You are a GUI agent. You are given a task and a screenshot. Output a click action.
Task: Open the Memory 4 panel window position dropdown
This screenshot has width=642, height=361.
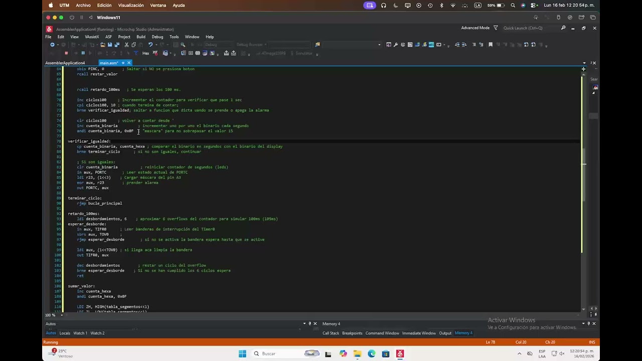click(x=583, y=323)
